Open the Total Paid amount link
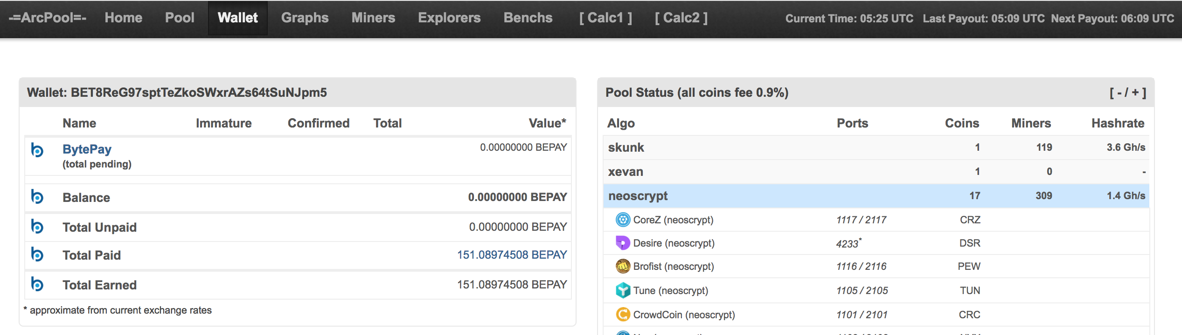 (512, 255)
